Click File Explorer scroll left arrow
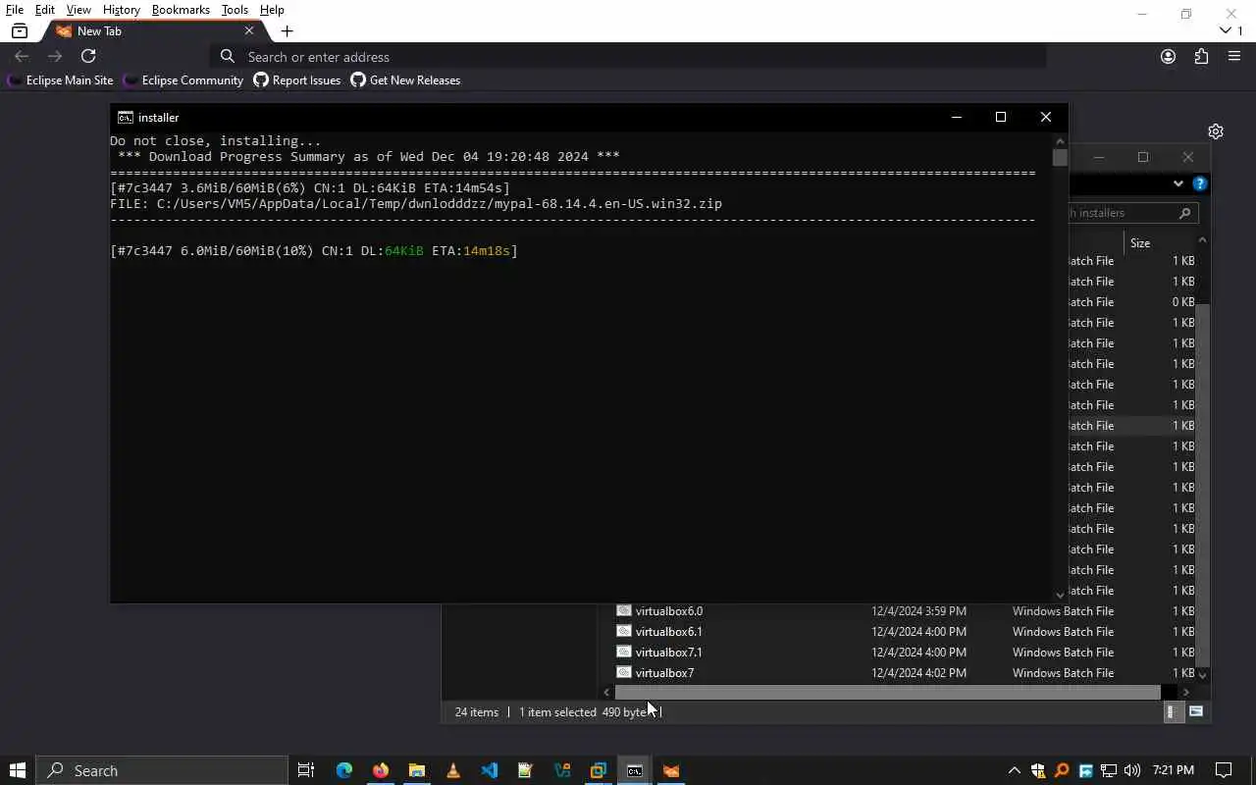This screenshot has height=785, width=1256. [x=606, y=692]
